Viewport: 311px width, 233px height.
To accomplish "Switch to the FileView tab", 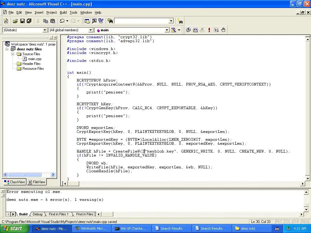I will point(37,182).
